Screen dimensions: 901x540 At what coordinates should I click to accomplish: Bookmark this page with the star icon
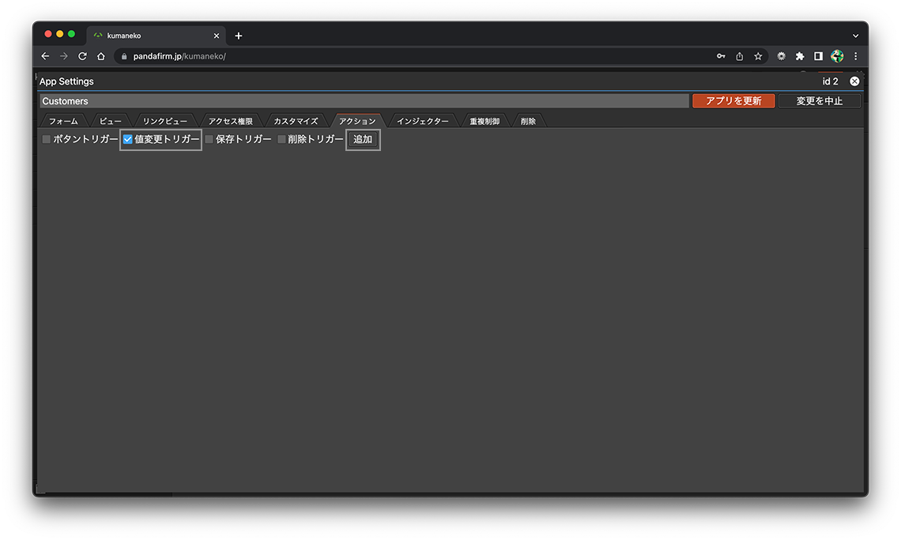758,56
